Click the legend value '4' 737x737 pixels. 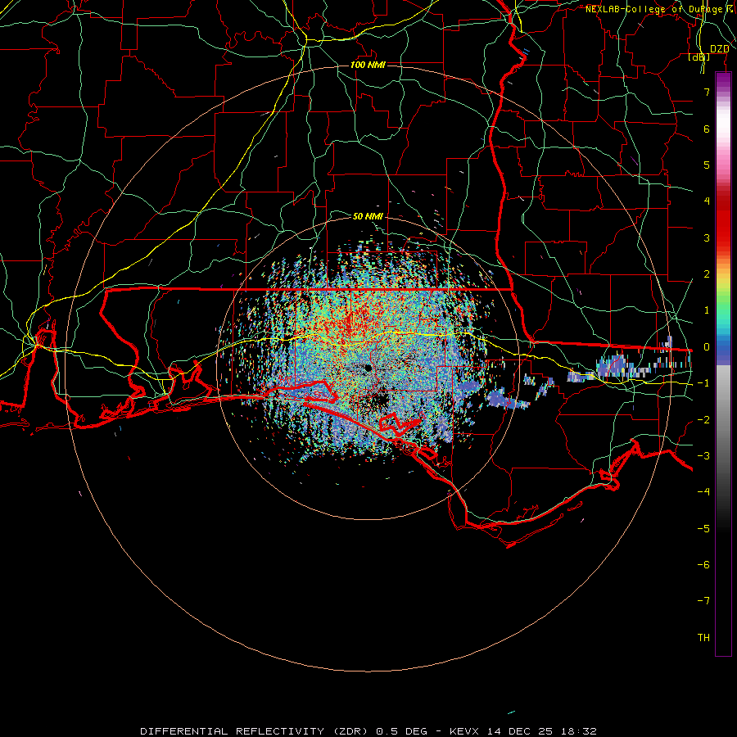click(707, 201)
